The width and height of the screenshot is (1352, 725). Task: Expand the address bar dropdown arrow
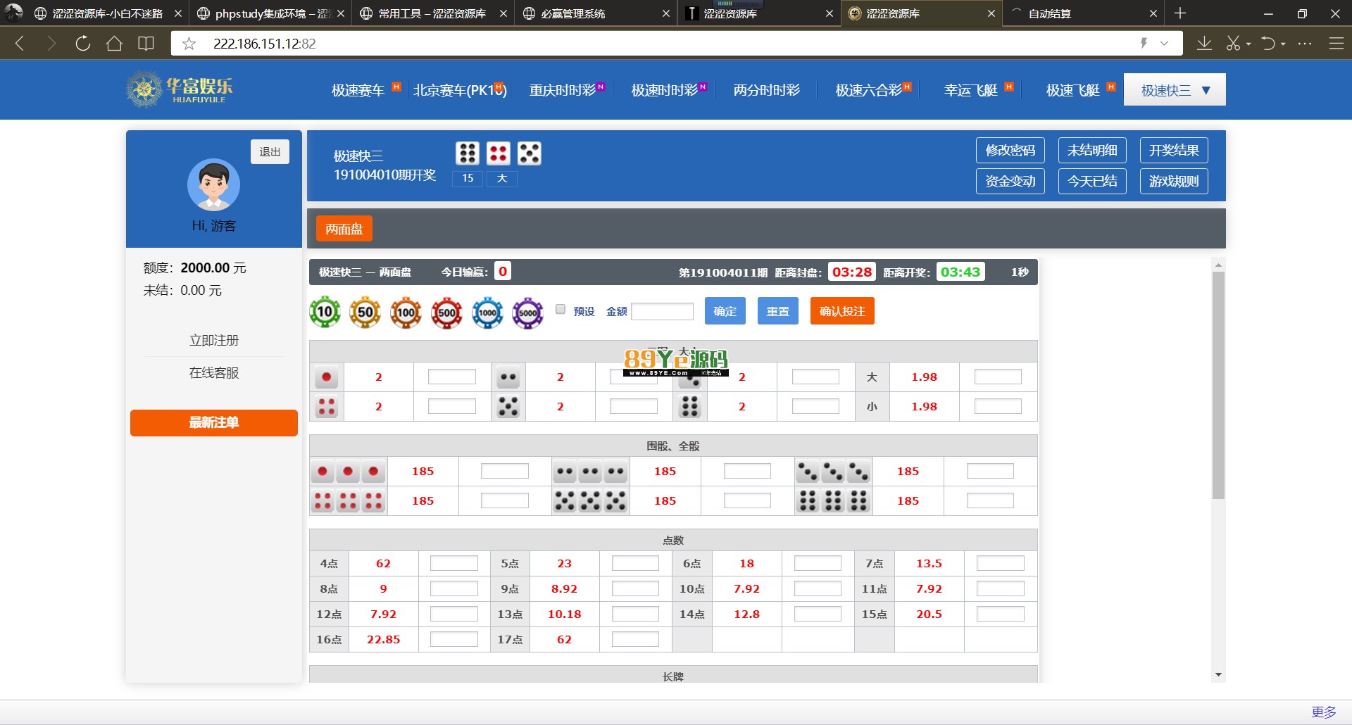point(1165,44)
